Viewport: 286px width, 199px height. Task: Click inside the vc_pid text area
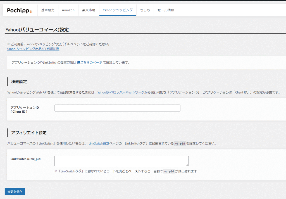[x=121, y=161]
